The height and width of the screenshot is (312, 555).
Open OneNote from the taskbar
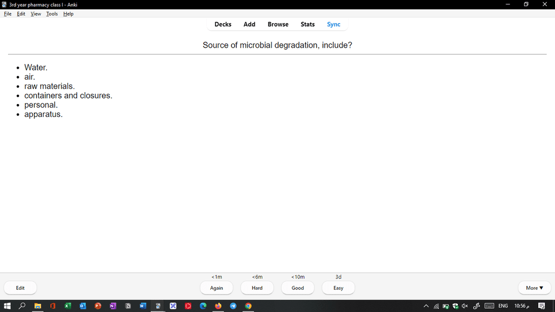[x=113, y=306]
